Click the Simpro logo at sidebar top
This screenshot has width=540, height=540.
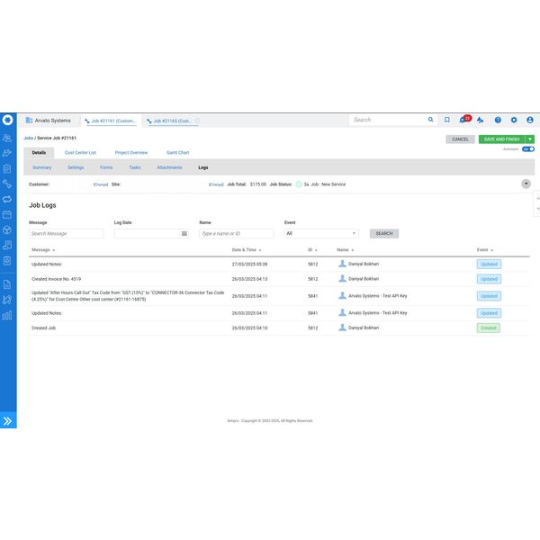7,120
